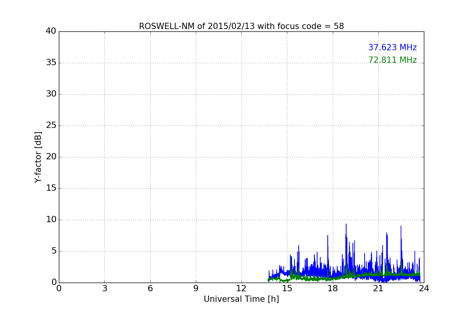471x314 pixels.
Task: Click the y-axis tick label 10
Action: 51,220
